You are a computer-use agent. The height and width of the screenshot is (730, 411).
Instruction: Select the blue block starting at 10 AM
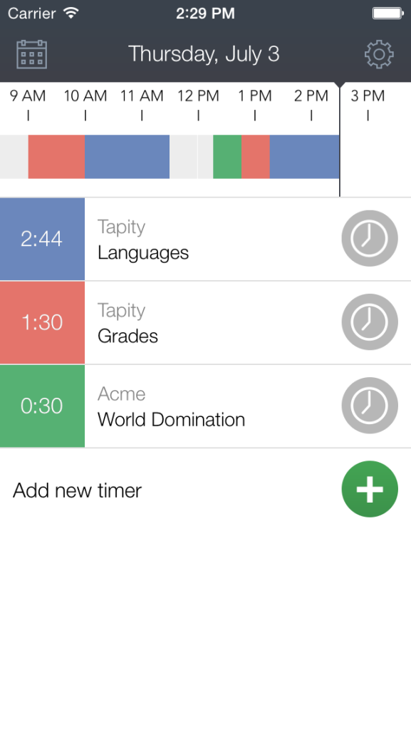[x=127, y=157]
